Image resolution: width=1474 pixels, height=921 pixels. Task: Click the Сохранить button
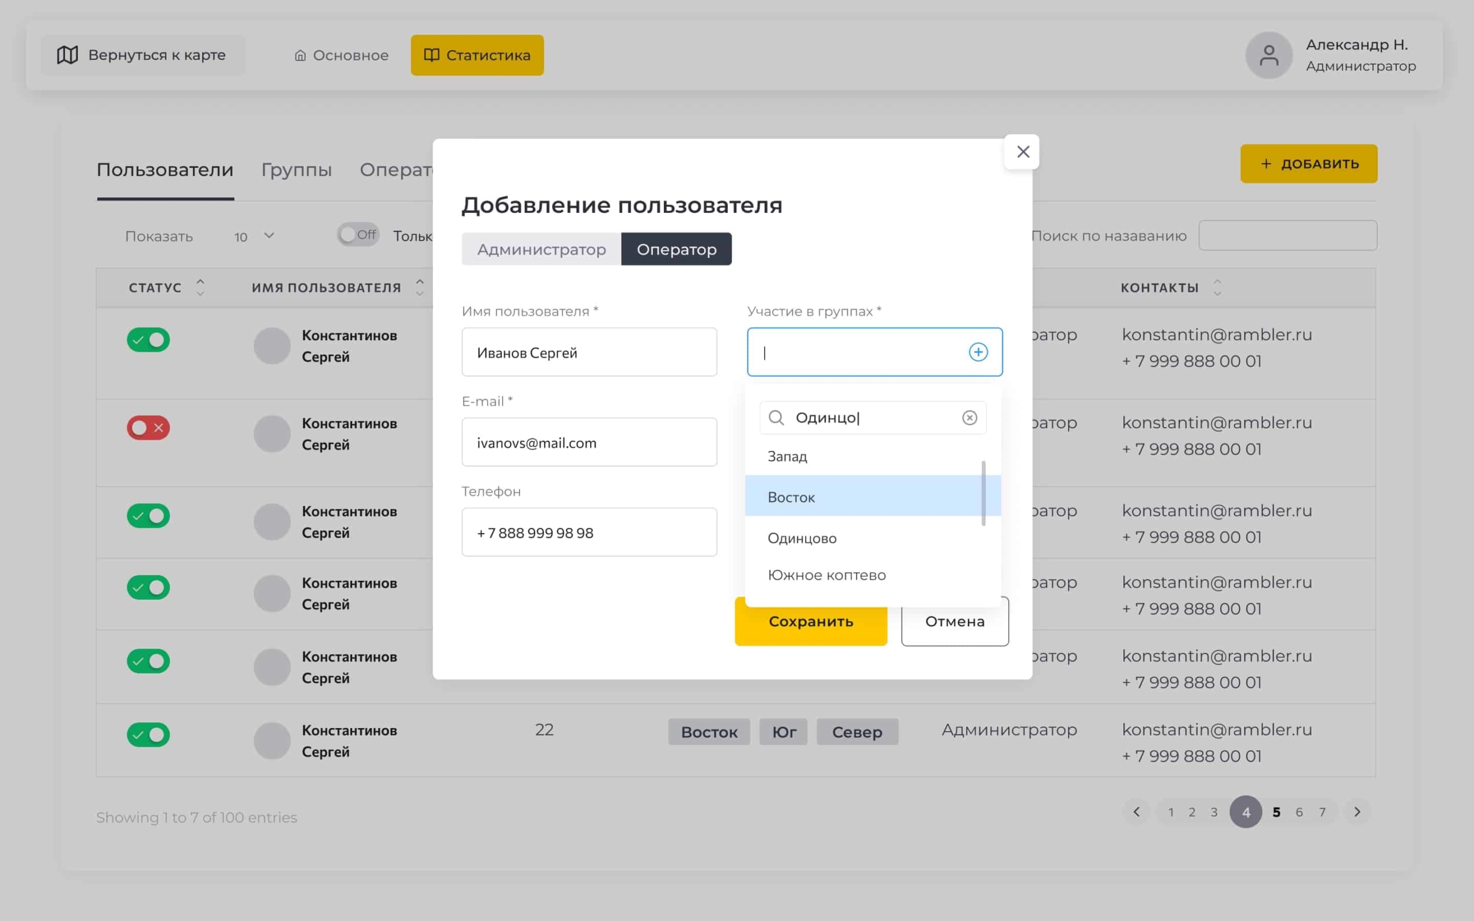point(811,621)
